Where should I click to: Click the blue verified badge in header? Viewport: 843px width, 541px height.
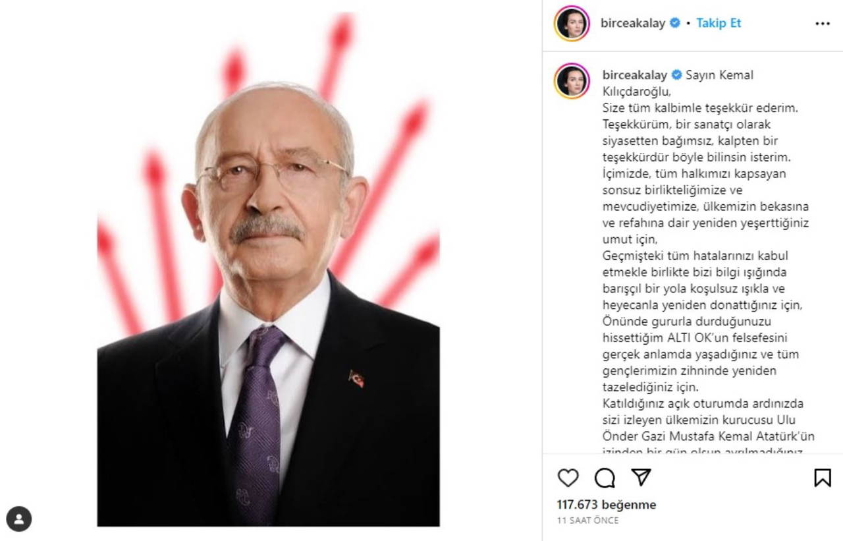[x=675, y=23]
